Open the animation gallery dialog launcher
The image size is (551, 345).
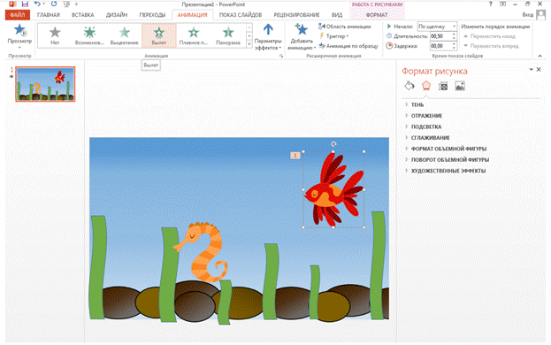[x=281, y=56]
